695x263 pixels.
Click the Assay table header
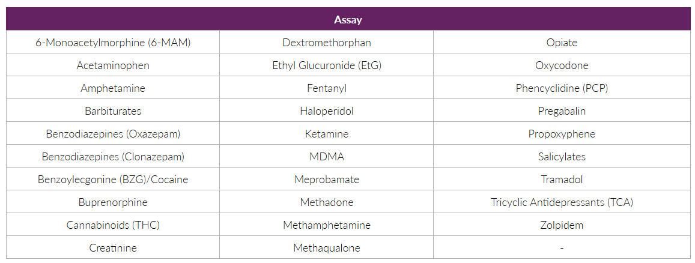348,20
